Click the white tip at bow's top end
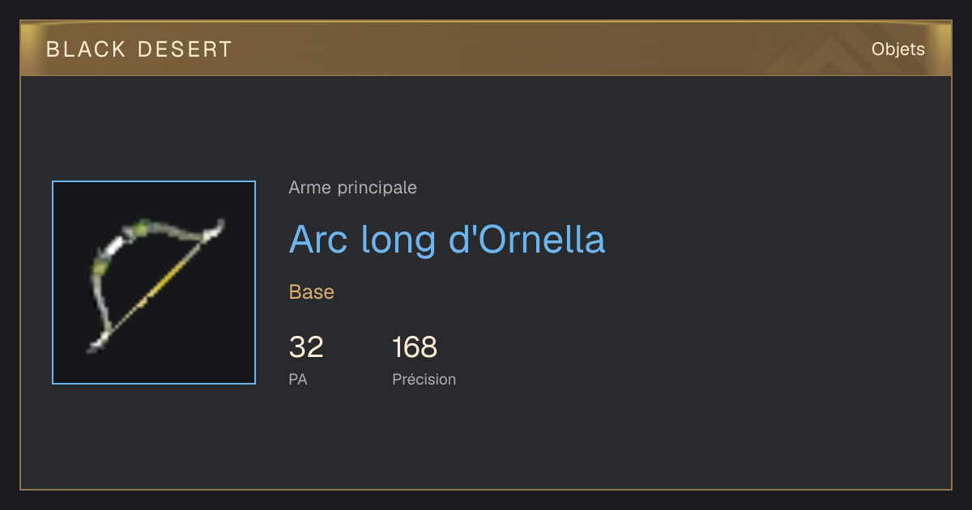 click(215, 229)
